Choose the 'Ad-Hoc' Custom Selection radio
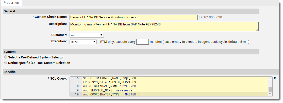 (6, 63)
